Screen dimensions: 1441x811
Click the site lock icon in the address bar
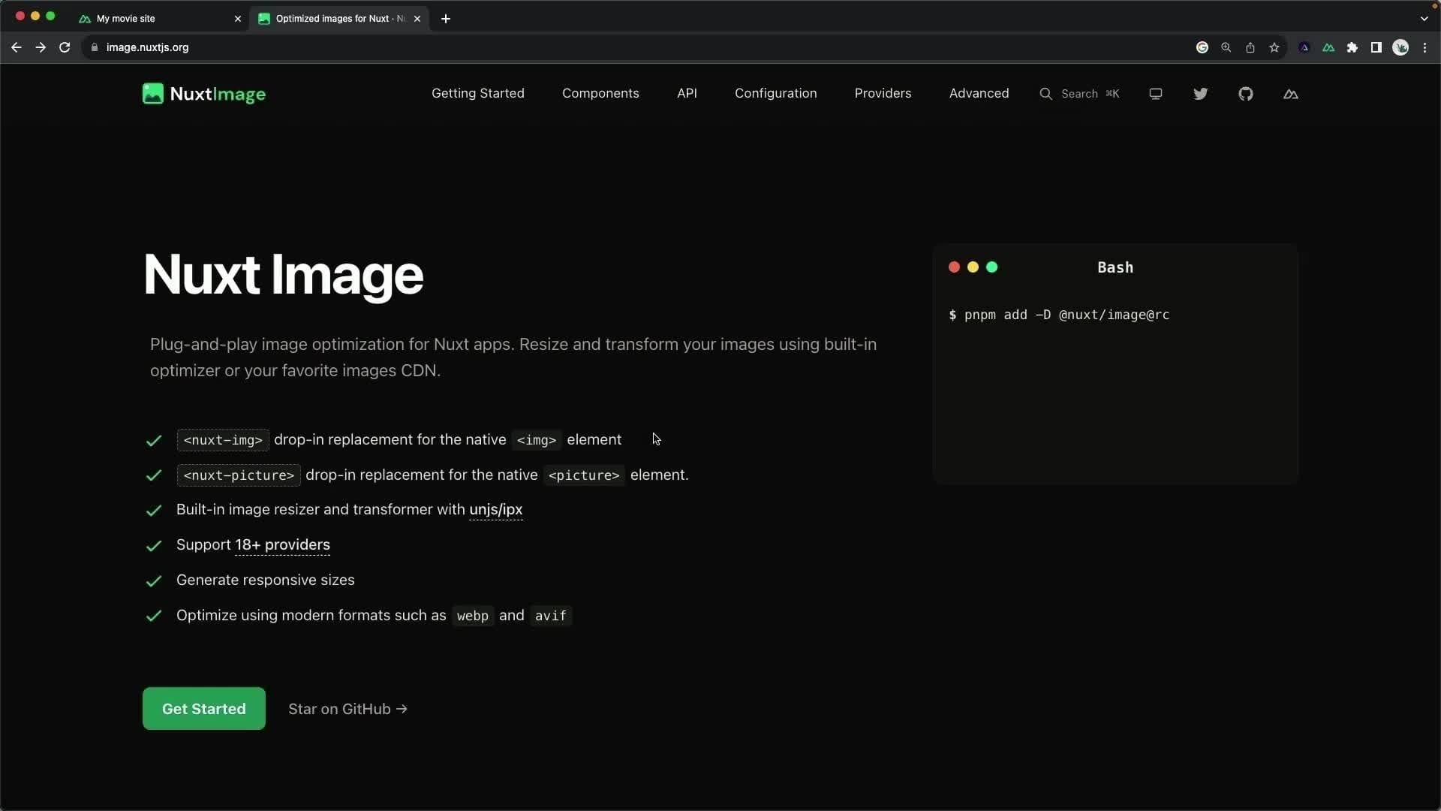click(95, 47)
